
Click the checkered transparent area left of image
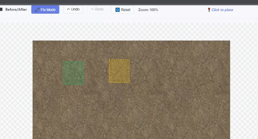point(16,84)
